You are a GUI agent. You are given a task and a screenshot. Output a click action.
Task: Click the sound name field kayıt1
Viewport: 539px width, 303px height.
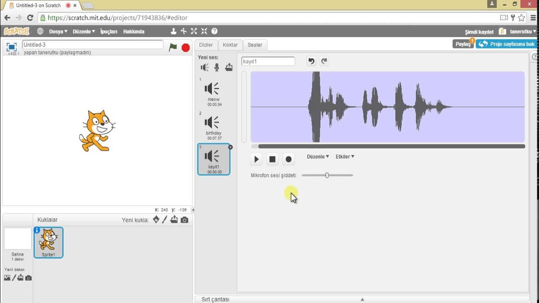pos(268,61)
